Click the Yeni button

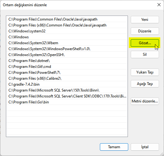(x=145, y=20)
